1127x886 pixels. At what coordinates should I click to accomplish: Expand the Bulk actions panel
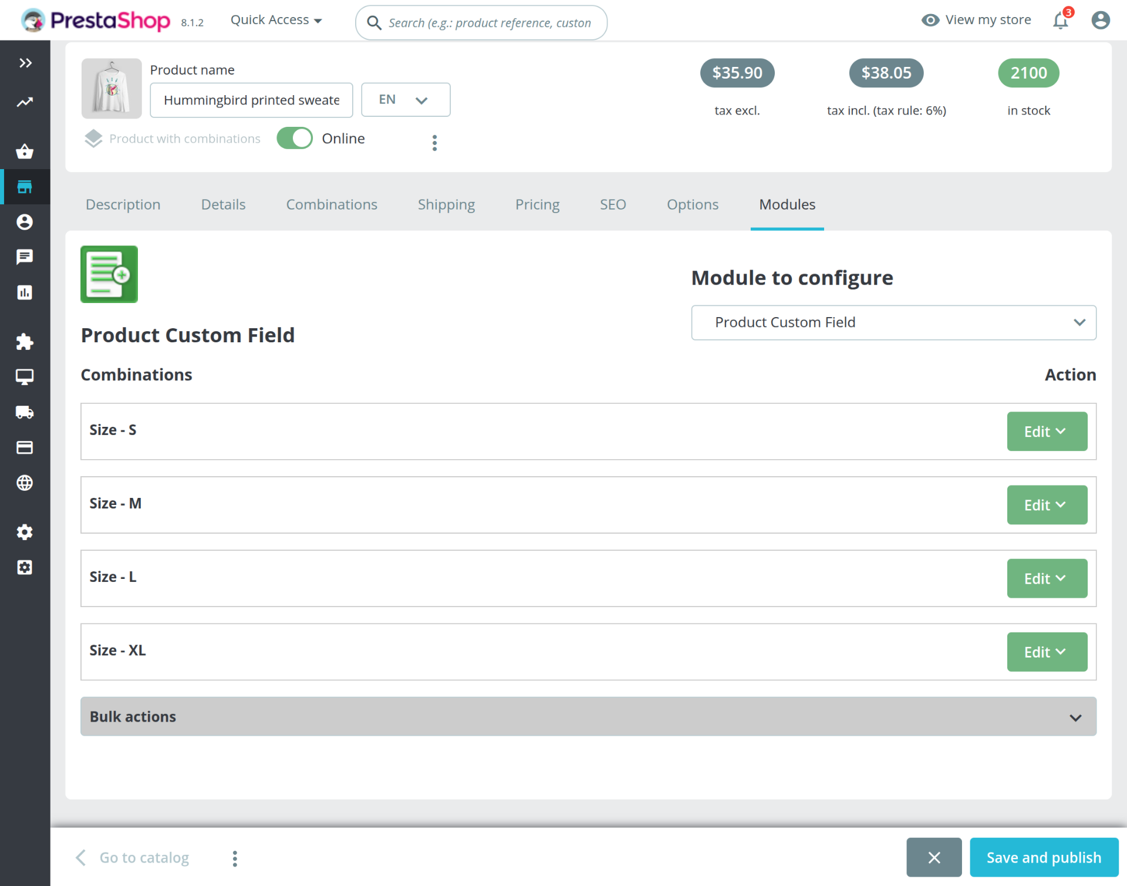coord(588,716)
